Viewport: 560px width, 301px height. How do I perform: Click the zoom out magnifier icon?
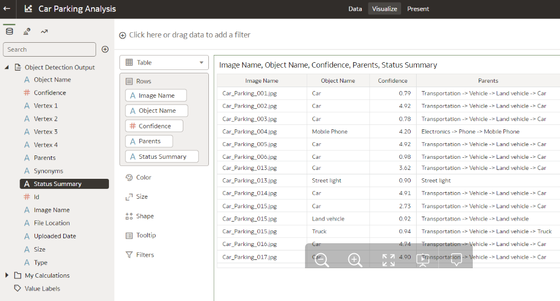[322, 259]
